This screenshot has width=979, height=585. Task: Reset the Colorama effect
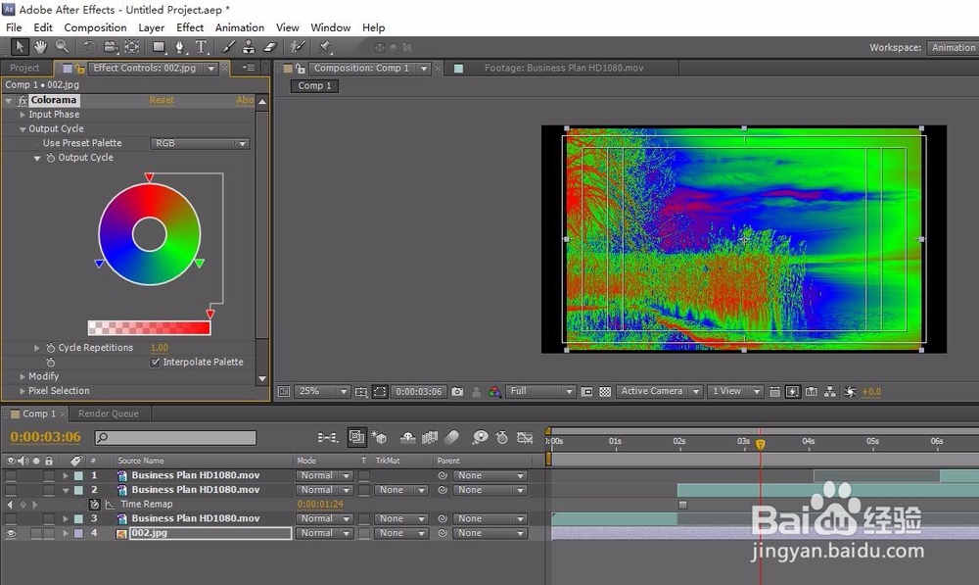point(162,100)
